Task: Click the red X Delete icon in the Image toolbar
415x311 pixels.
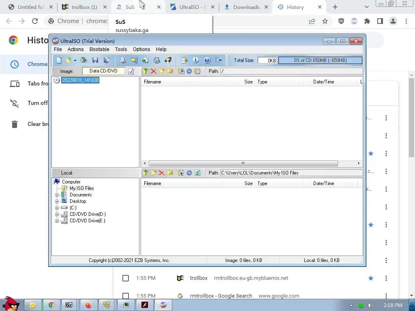Action: (154, 71)
